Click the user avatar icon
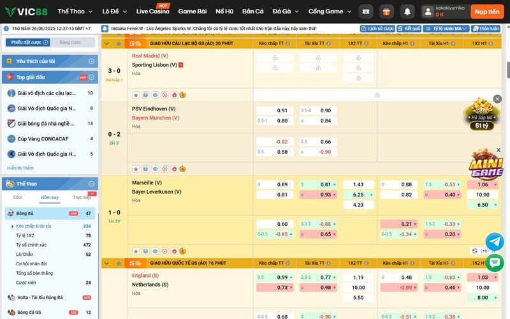510x319 pixels. [x=428, y=12]
